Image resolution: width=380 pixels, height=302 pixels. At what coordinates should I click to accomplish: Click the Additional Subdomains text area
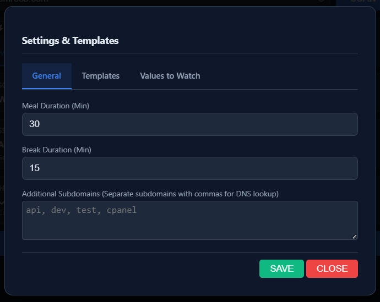[190, 220]
